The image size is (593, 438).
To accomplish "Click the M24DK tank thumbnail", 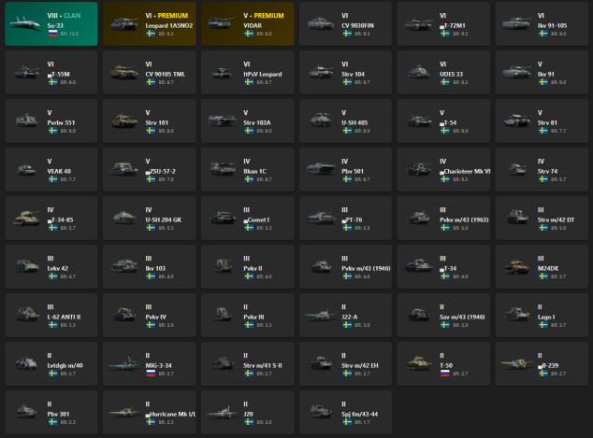I will (x=515, y=266).
